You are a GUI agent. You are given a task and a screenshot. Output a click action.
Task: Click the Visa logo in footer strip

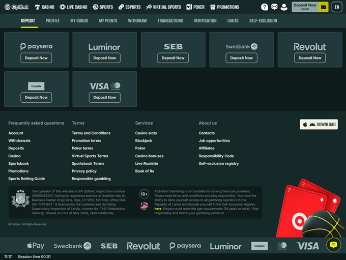pyautogui.click(x=307, y=246)
